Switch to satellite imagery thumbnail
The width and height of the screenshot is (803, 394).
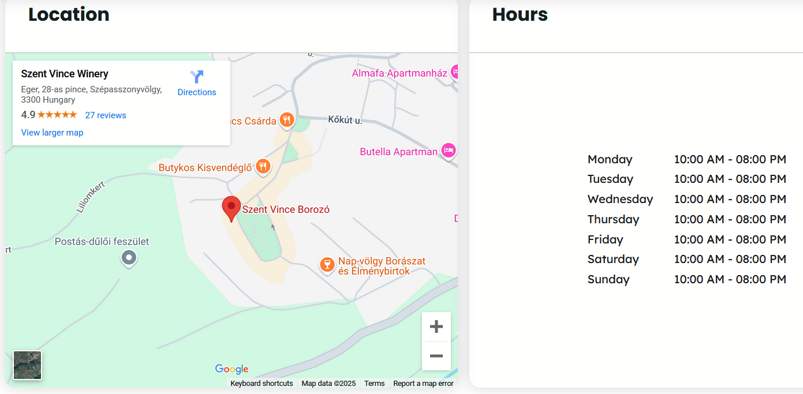pyautogui.click(x=28, y=365)
